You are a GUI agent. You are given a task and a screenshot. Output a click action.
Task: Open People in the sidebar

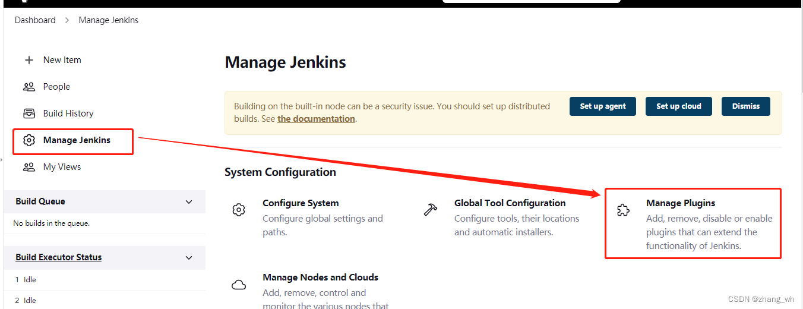click(x=56, y=87)
